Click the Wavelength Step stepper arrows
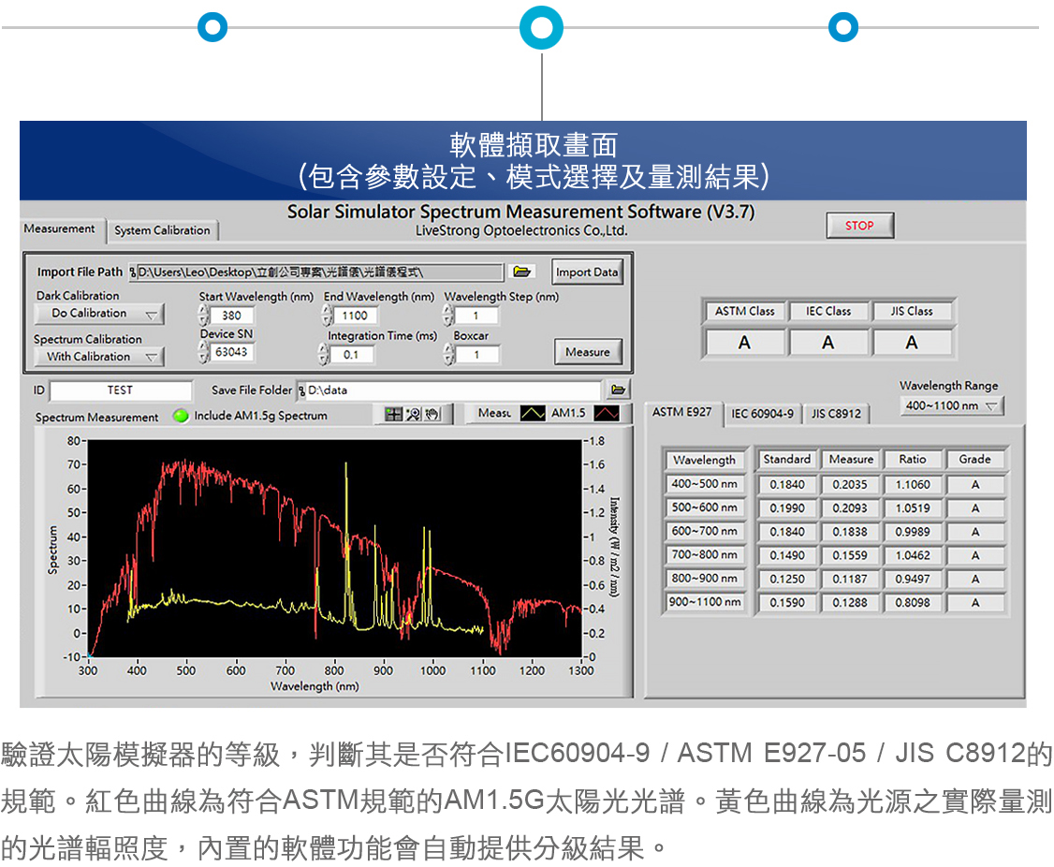 pyautogui.click(x=448, y=315)
